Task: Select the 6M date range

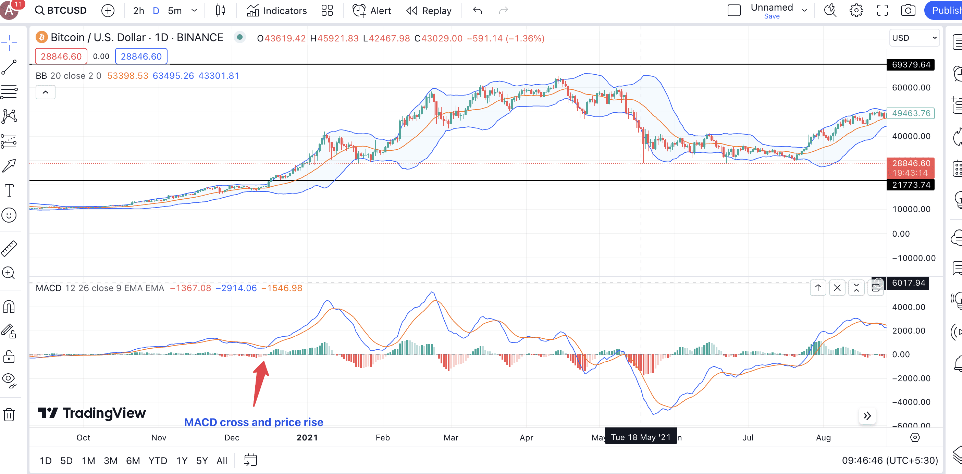Action: point(133,461)
